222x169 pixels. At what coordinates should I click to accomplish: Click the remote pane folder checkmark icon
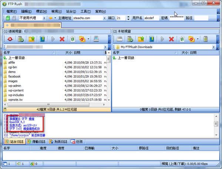(82, 39)
